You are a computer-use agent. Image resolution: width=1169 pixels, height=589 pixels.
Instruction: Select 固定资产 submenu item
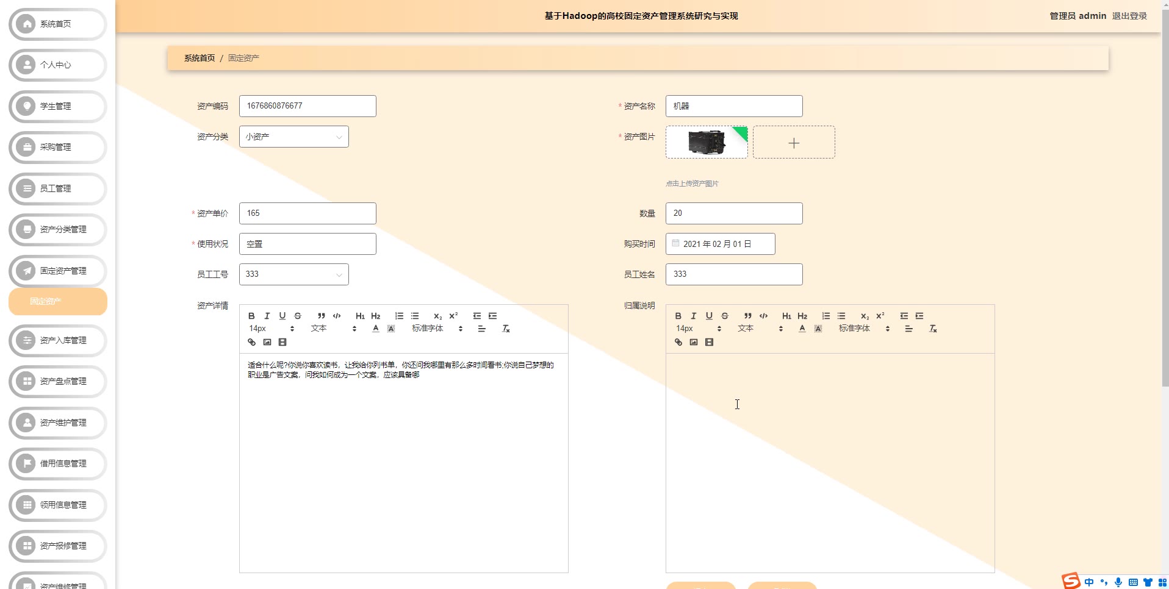(58, 302)
